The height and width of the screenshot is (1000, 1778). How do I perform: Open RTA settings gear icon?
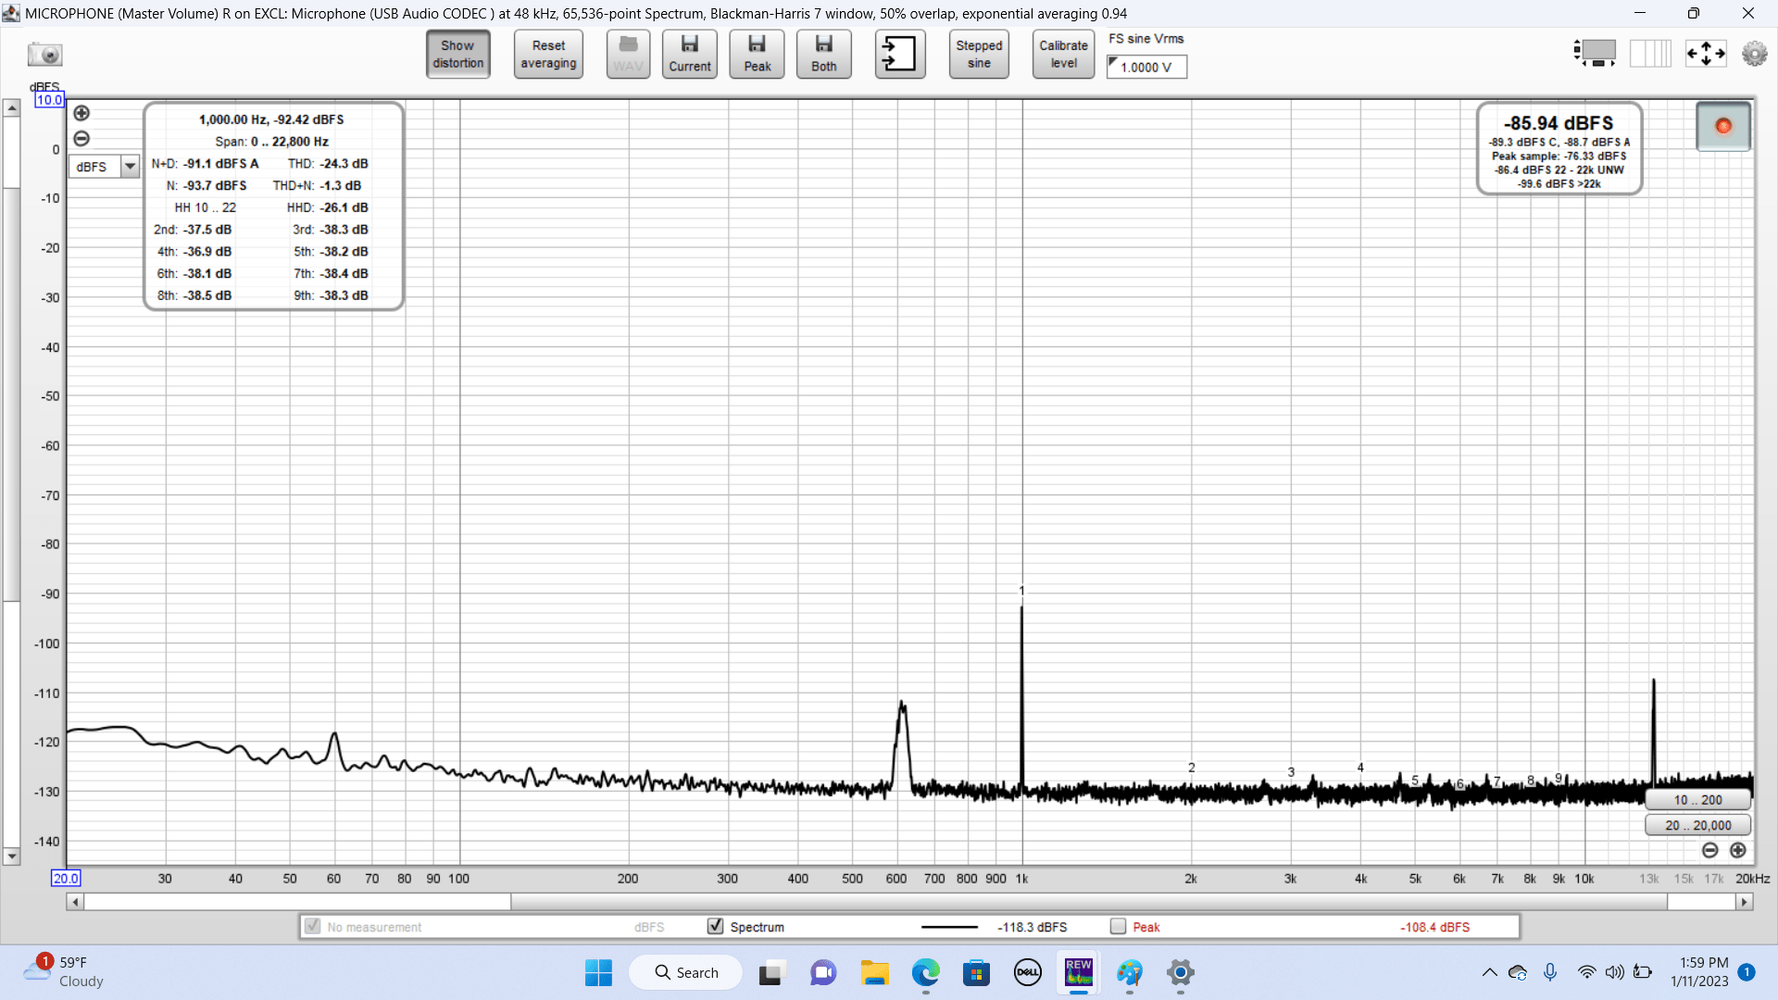[1754, 53]
